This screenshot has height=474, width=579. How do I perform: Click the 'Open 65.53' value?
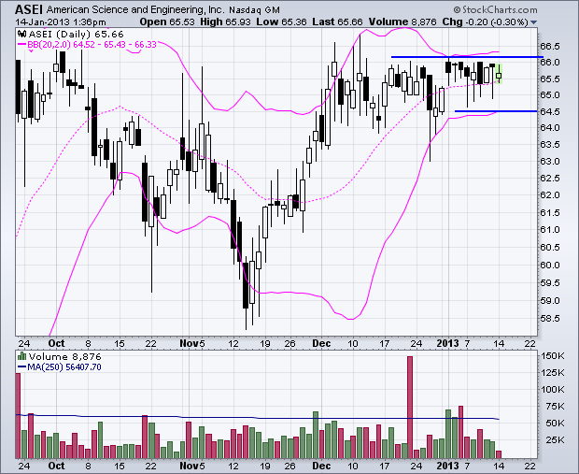click(x=167, y=22)
